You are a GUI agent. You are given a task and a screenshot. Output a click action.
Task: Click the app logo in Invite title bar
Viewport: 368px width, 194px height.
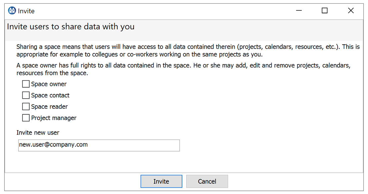[12, 11]
